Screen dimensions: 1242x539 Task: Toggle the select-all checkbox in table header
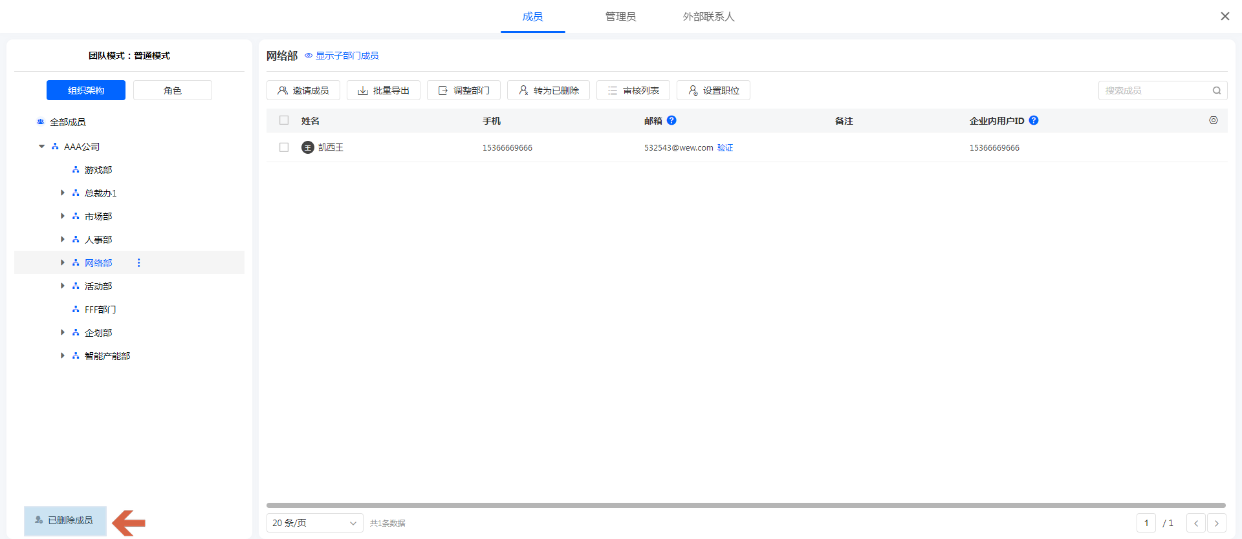(284, 120)
